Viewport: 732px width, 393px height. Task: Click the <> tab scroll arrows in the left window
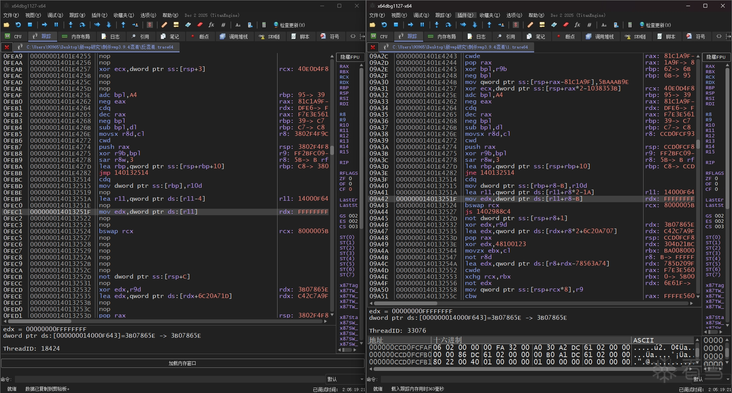coord(353,37)
